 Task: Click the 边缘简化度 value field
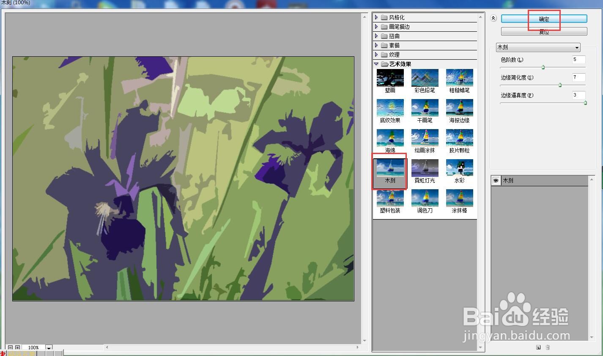pyautogui.click(x=578, y=77)
